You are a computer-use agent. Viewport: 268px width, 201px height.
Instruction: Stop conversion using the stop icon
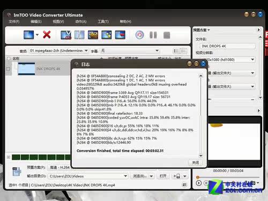[x=167, y=35]
